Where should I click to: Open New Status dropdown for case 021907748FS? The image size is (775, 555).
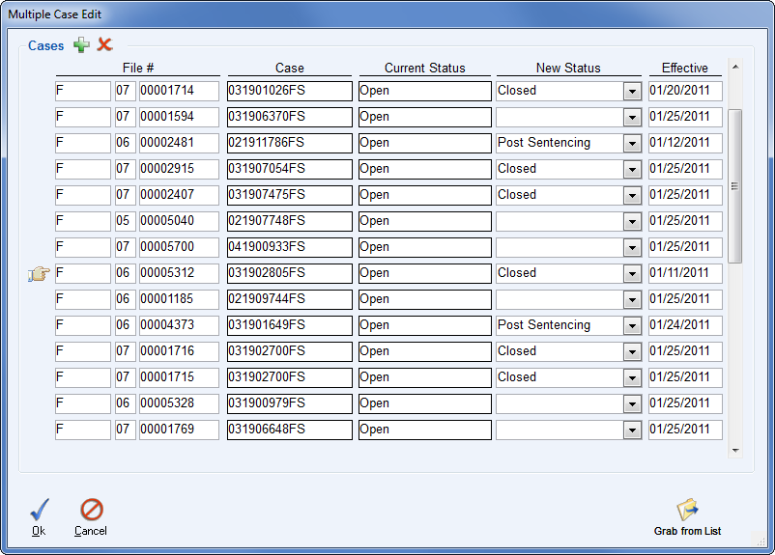pos(632,222)
